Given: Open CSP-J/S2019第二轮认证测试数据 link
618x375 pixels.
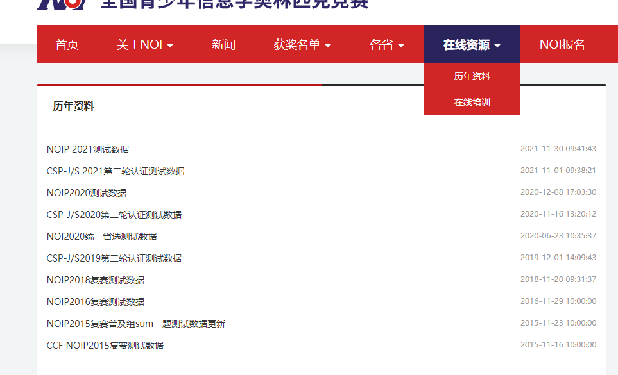Looking at the screenshot, I should click(114, 258).
